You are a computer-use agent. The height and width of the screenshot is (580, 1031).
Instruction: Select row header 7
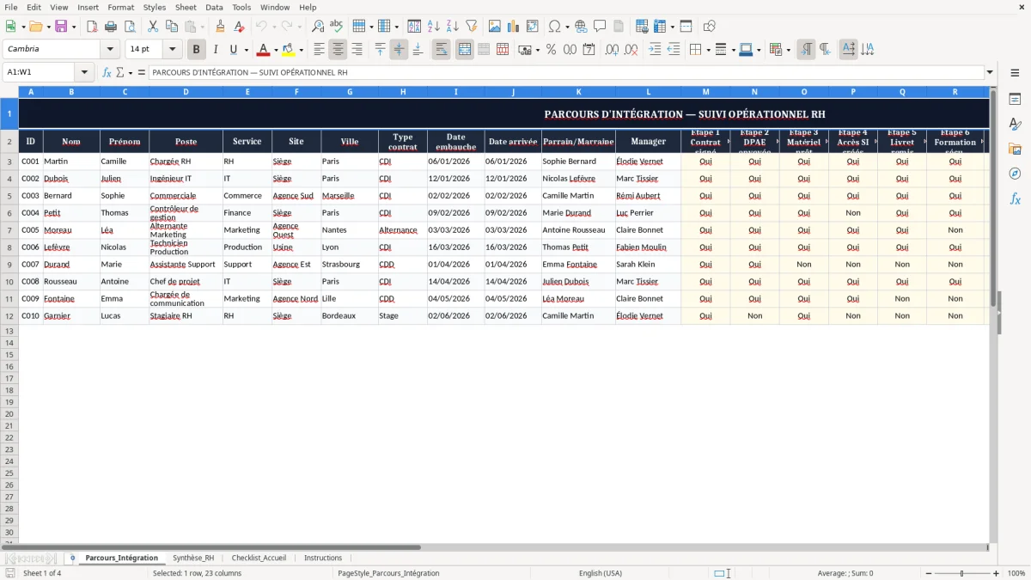[x=9, y=230]
